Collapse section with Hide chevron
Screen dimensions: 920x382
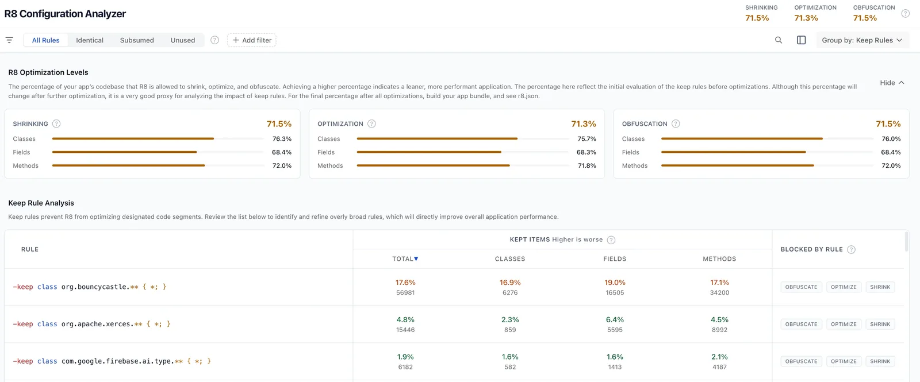(892, 83)
